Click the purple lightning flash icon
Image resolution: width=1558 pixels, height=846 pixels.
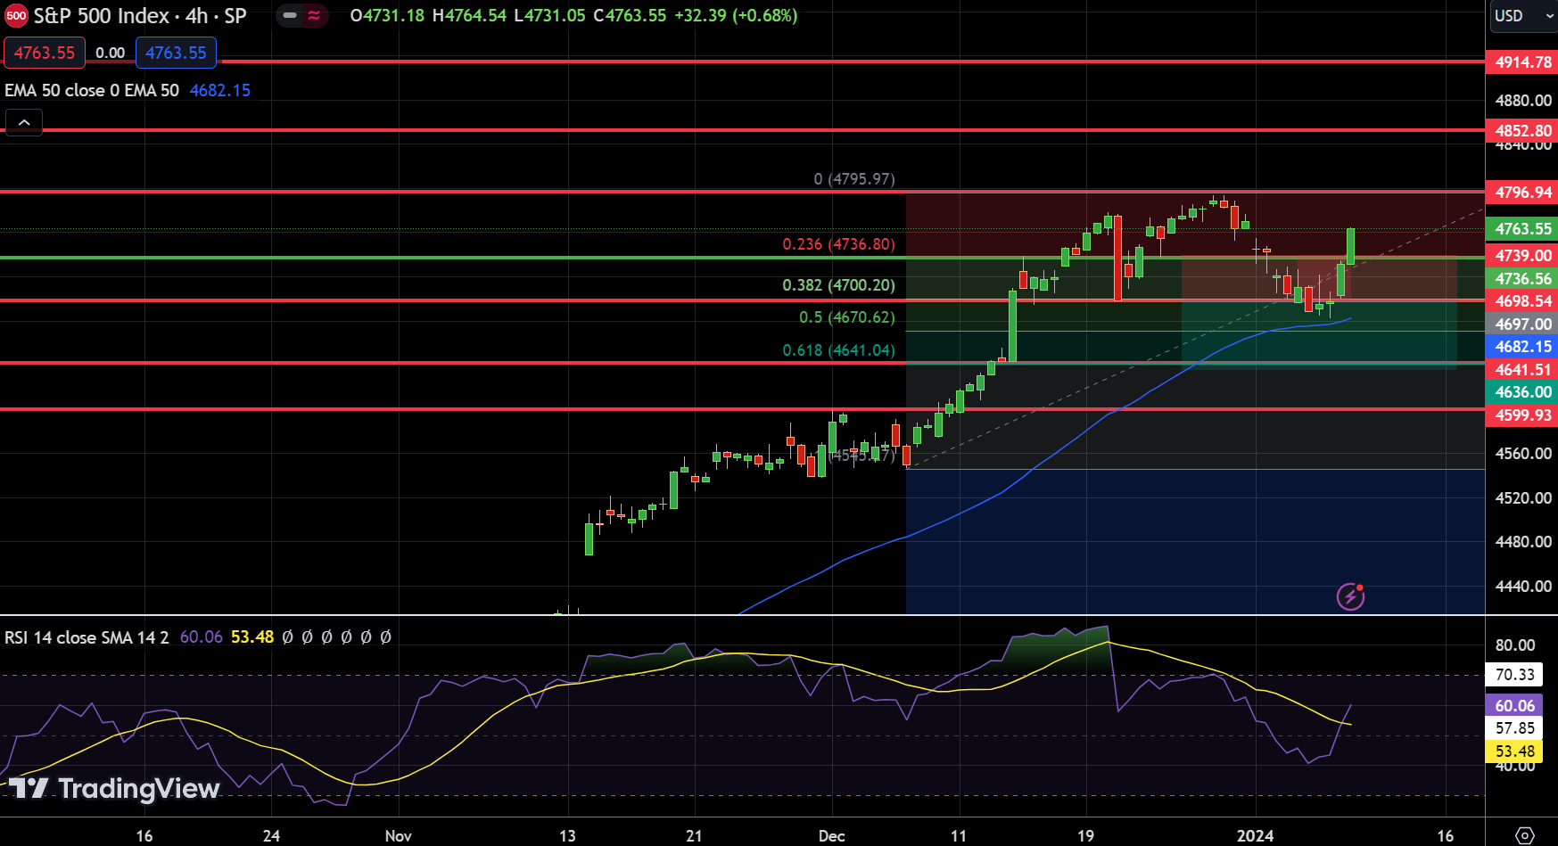[1350, 596]
